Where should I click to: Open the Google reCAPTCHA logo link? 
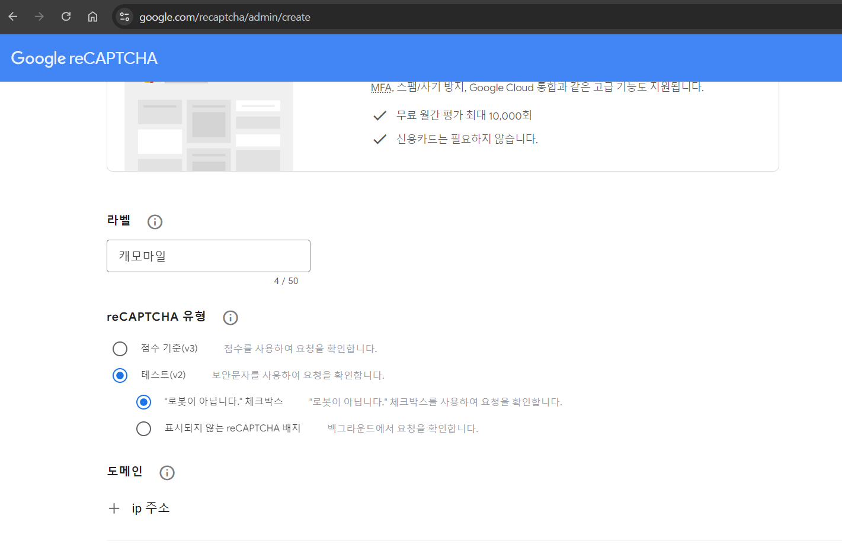(84, 58)
